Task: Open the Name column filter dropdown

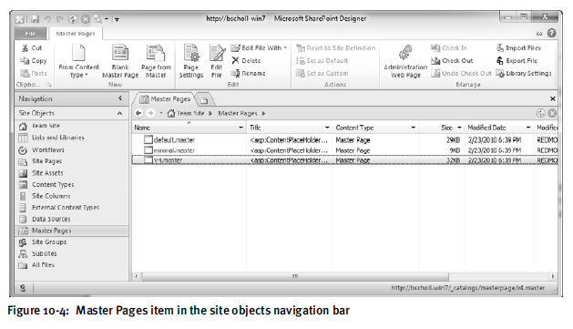Action: (240, 128)
